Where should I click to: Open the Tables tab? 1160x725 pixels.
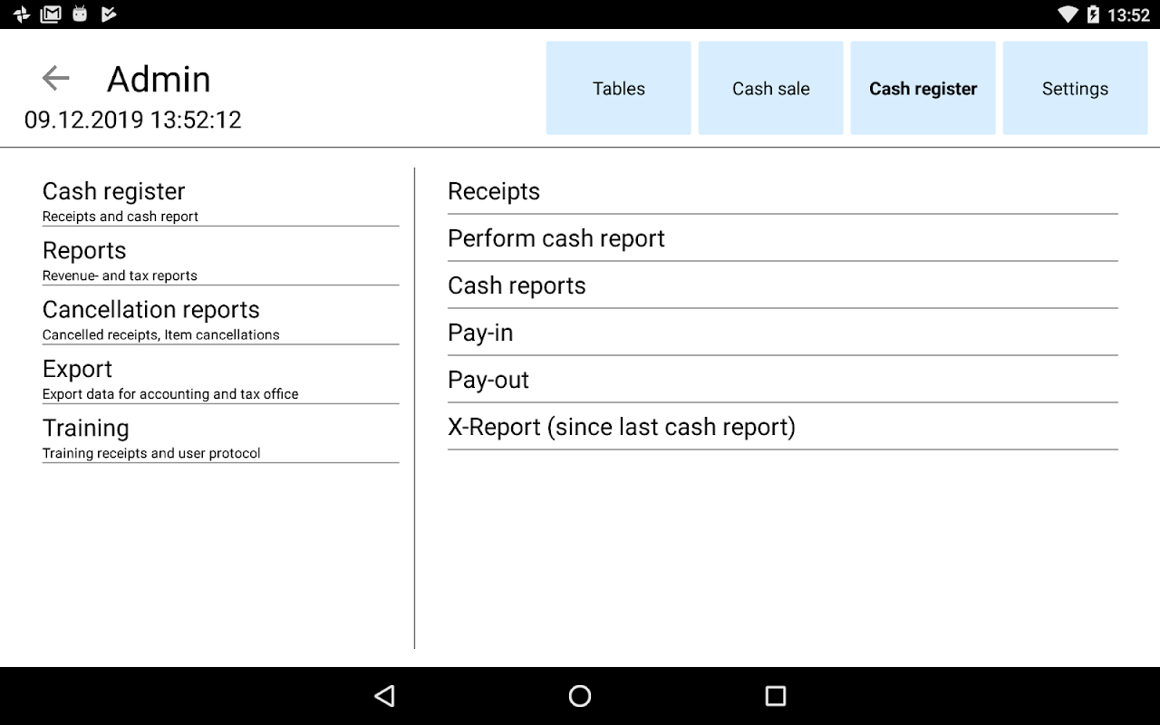tap(619, 88)
